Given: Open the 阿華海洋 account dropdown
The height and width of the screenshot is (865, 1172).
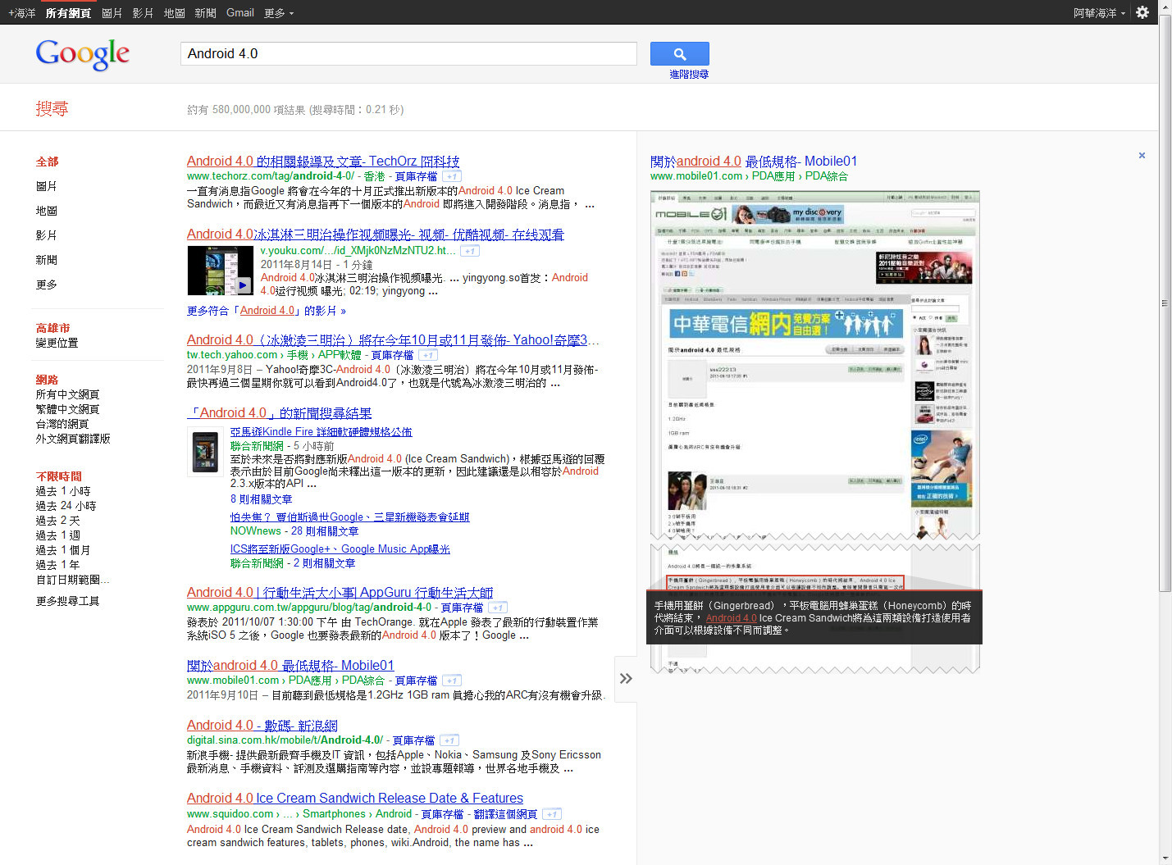Looking at the screenshot, I should coord(1099,13).
